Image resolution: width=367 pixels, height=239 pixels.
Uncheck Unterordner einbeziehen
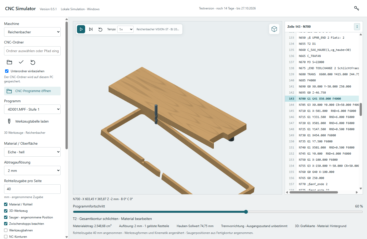(x=7, y=71)
